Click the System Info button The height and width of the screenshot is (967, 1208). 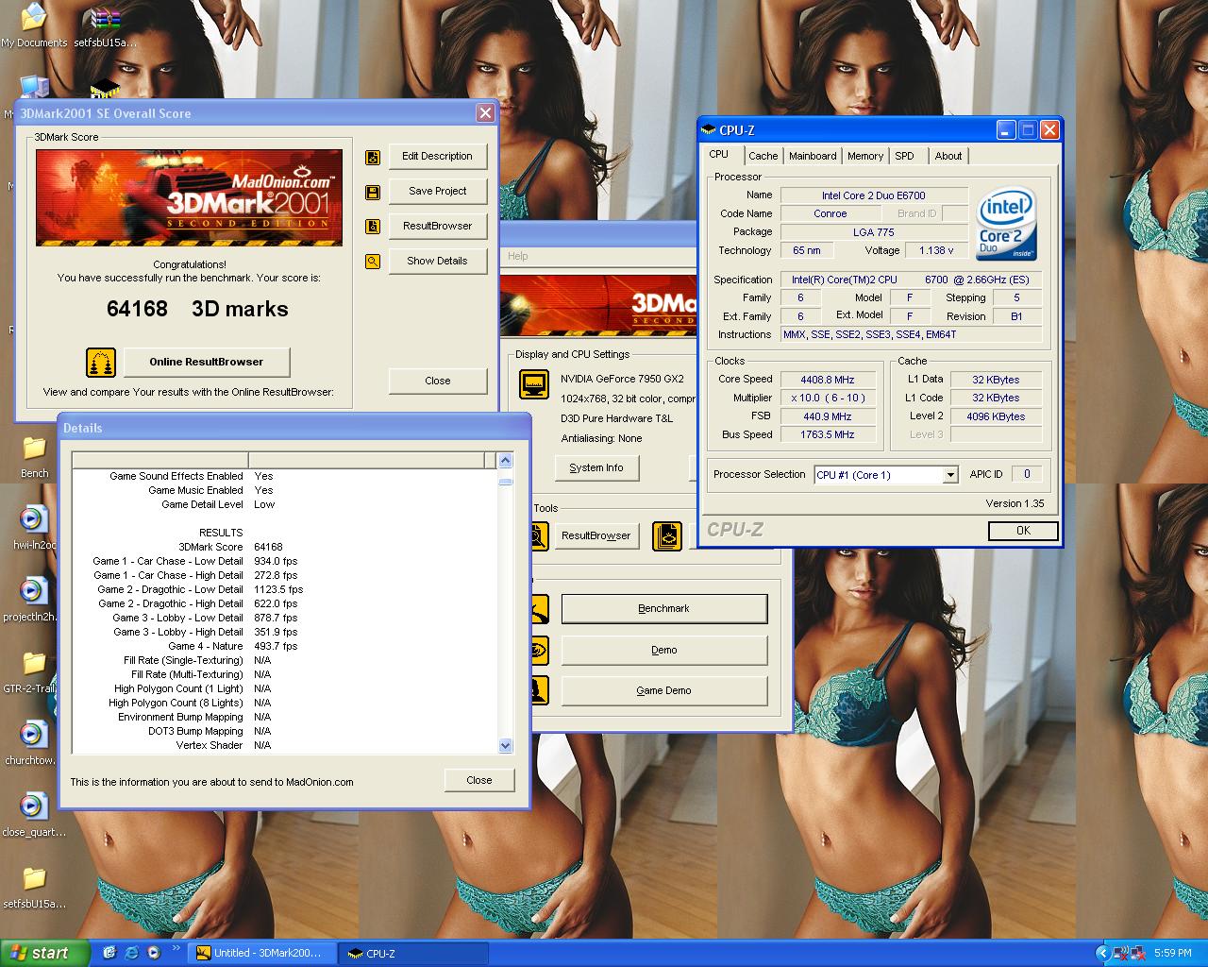(596, 468)
